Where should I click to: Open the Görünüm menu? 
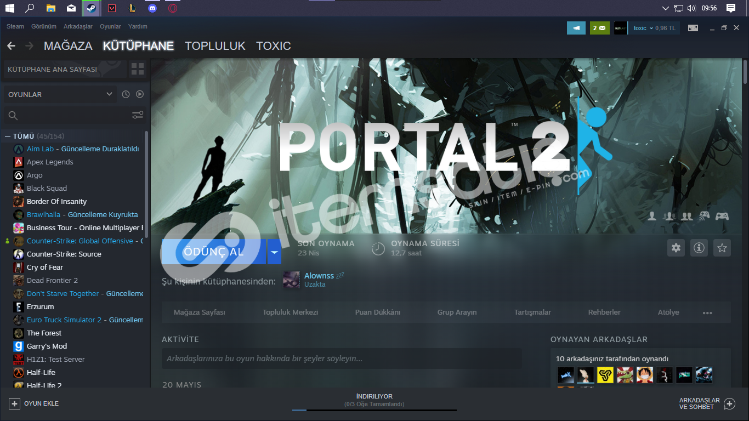tap(44, 26)
